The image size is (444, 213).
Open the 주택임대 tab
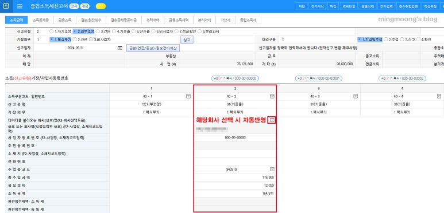(153, 20)
